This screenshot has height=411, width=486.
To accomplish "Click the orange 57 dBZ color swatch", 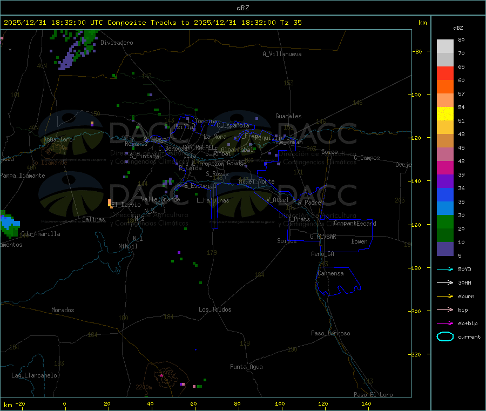I will tap(445, 87).
